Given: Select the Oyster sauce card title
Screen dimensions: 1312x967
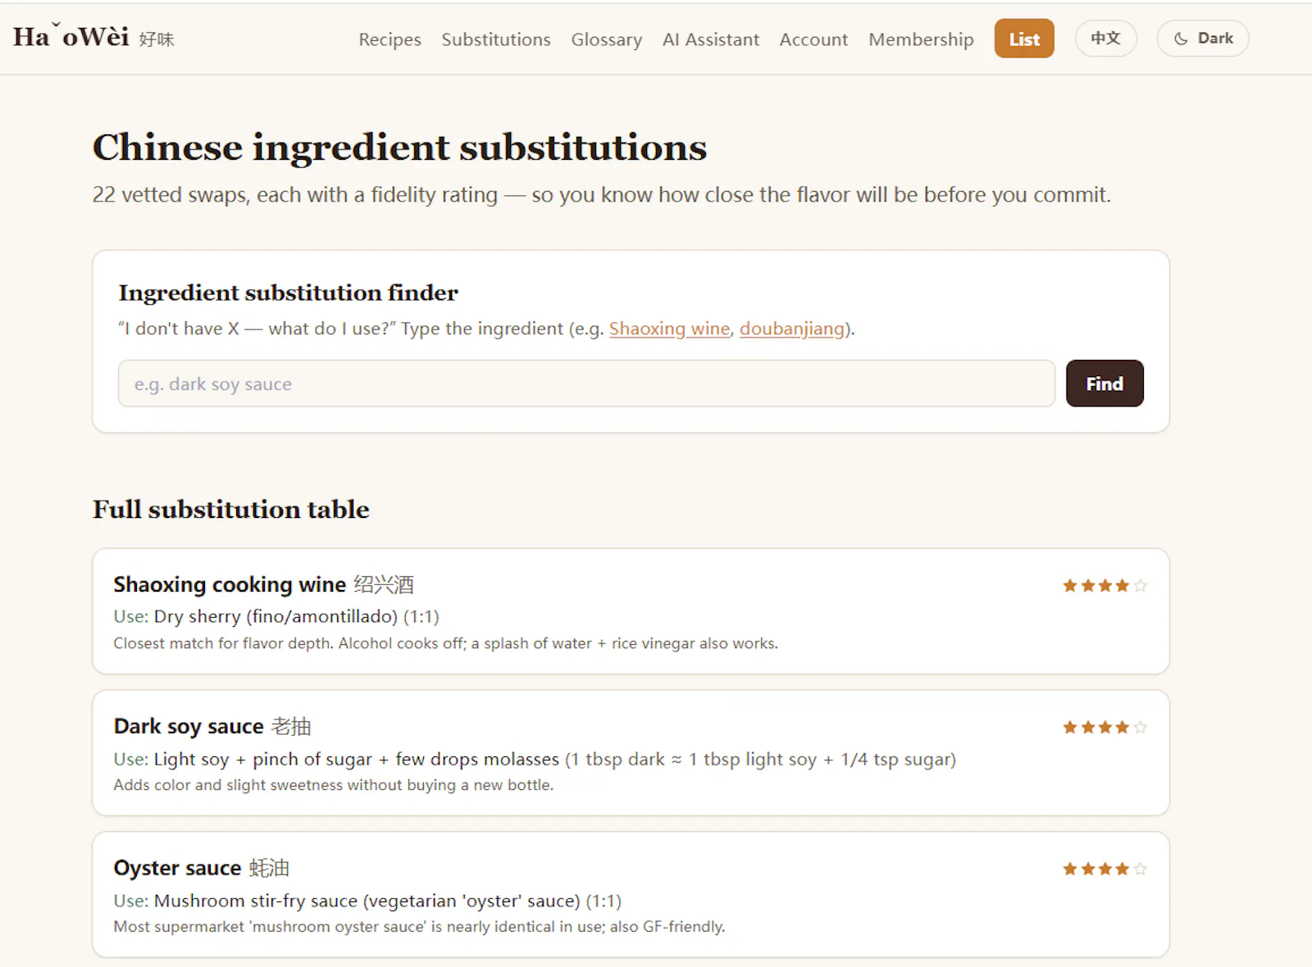Looking at the screenshot, I should click(x=202, y=868).
